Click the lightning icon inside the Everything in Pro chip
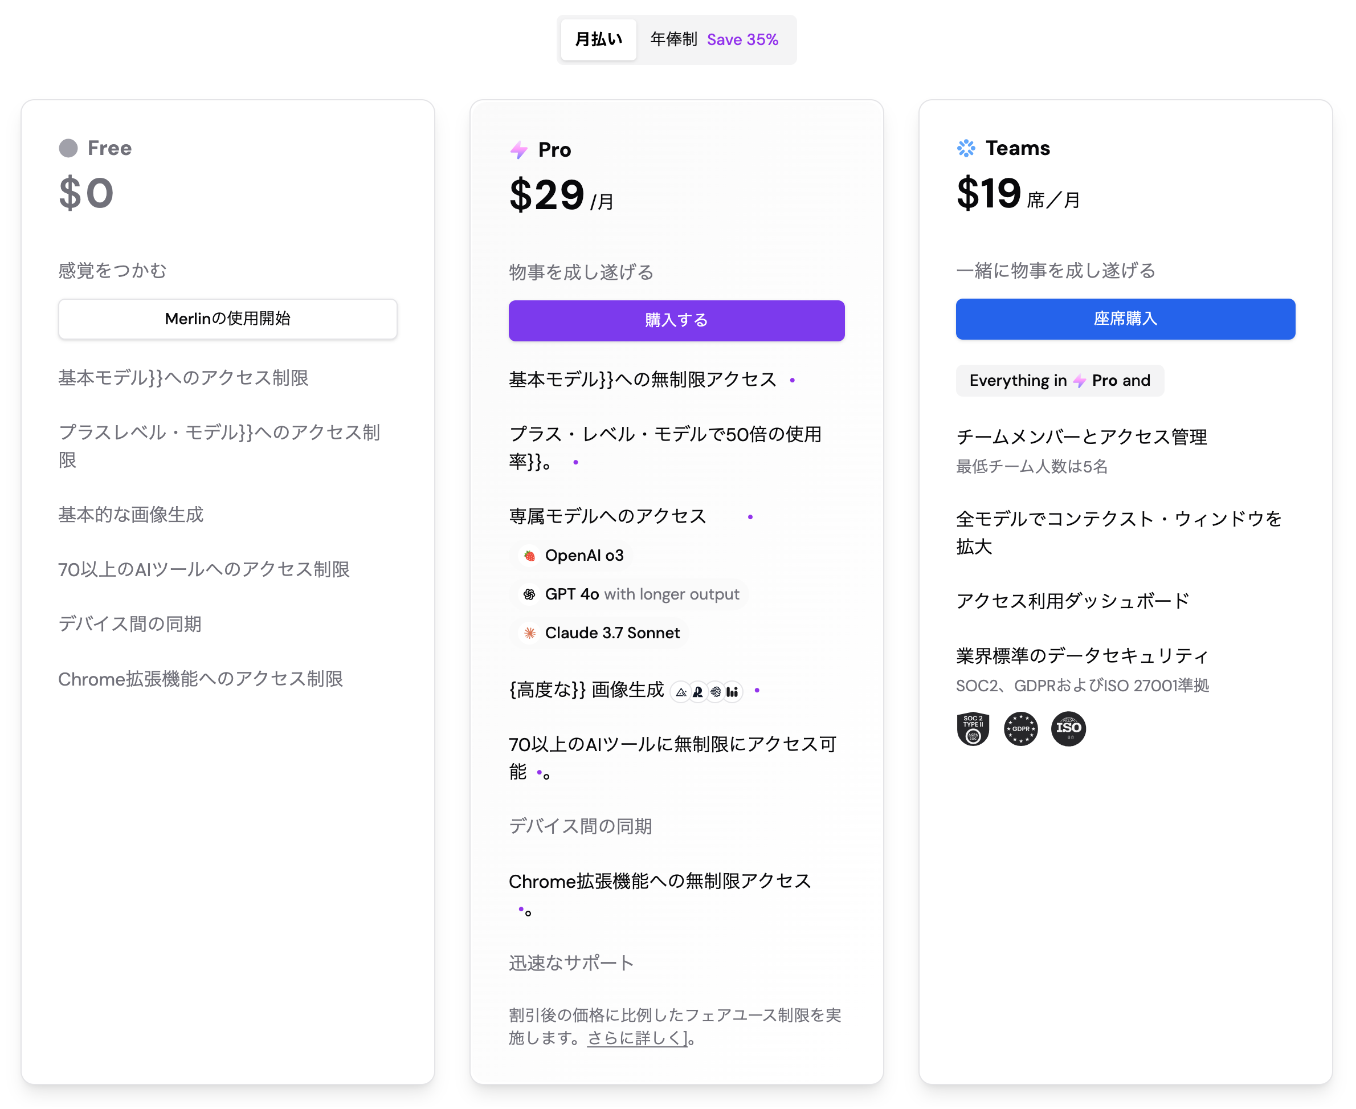The image size is (1356, 1109). click(1080, 381)
